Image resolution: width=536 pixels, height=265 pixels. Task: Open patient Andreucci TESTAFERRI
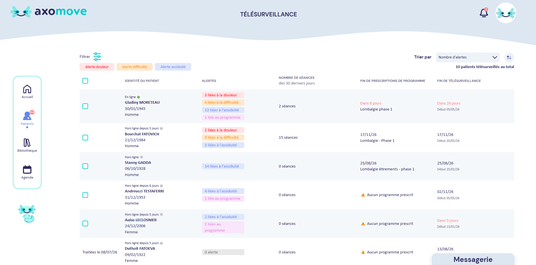coord(144,191)
